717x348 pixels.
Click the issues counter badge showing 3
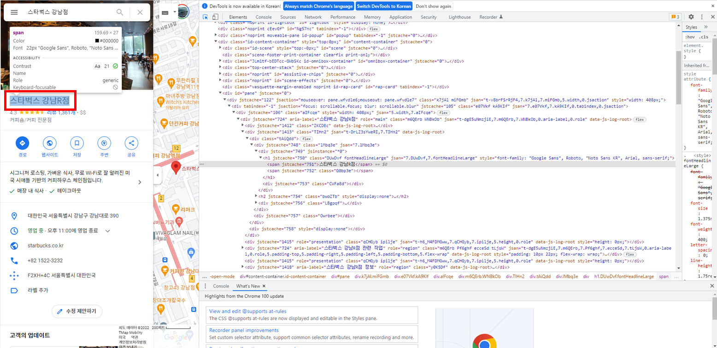click(x=675, y=17)
